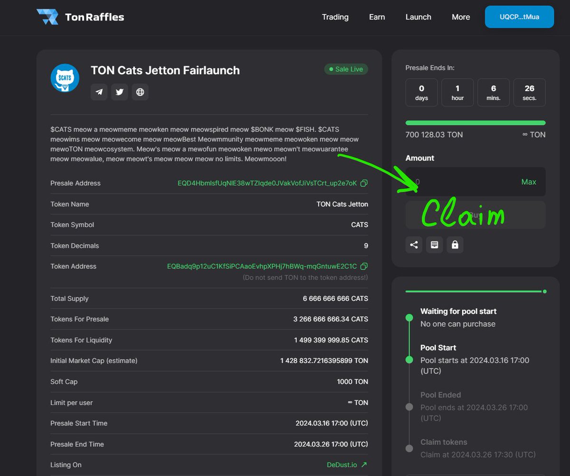Click the Presale End Time value
Viewport: 570px width, 476px height.
(331, 444)
